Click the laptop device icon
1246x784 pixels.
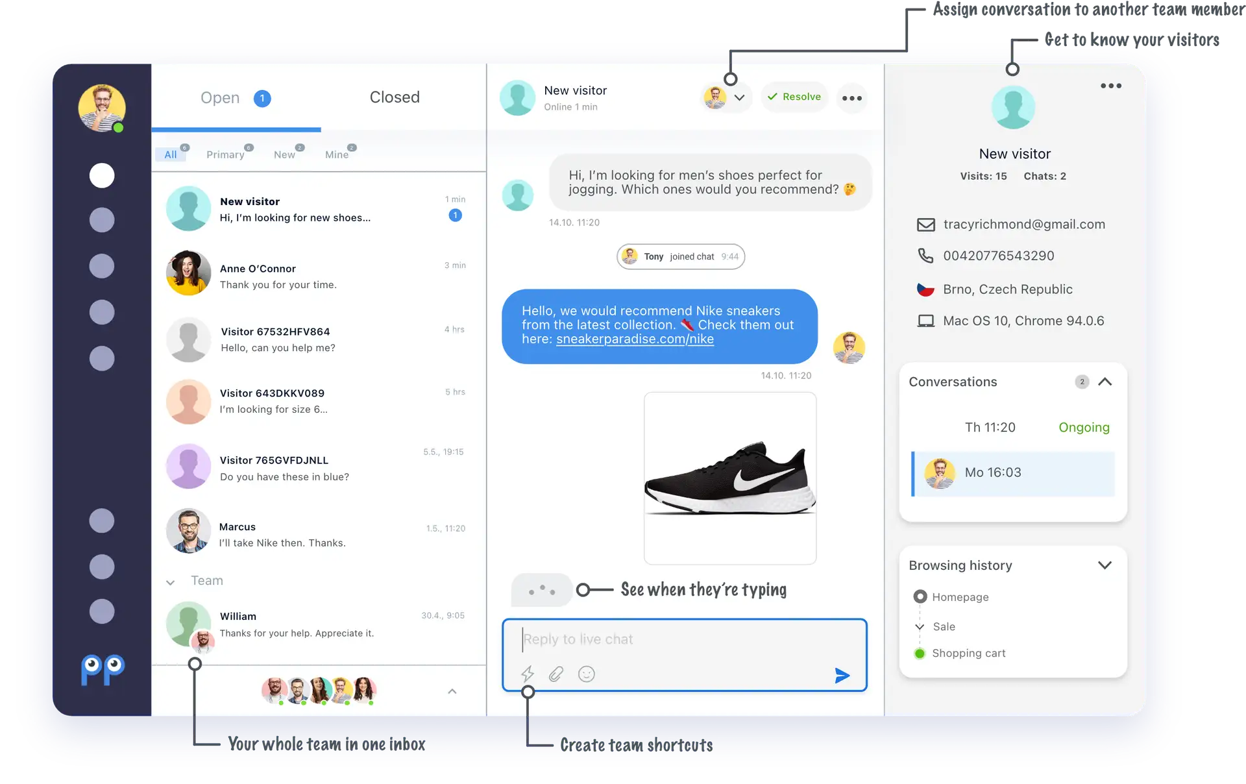(926, 321)
